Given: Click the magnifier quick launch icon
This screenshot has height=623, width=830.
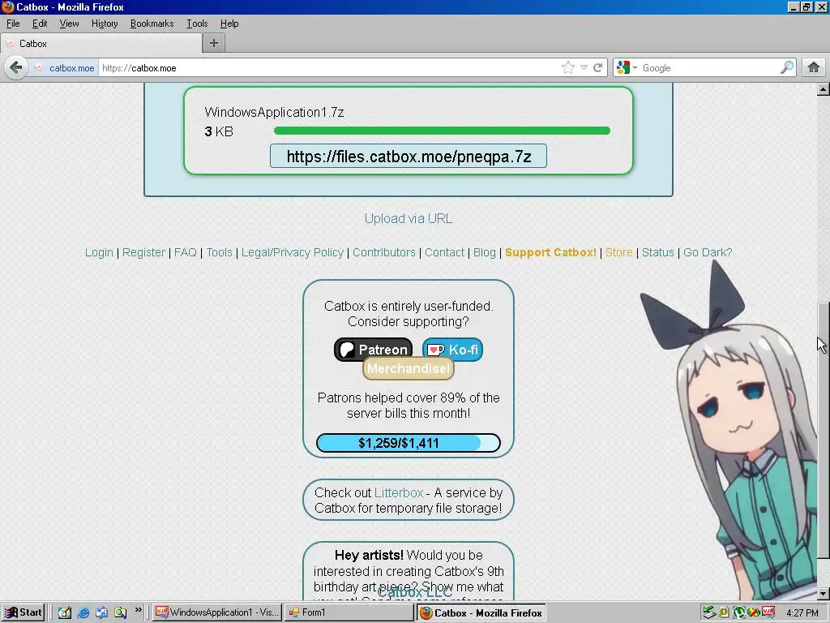Looking at the screenshot, I should coord(120,613).
